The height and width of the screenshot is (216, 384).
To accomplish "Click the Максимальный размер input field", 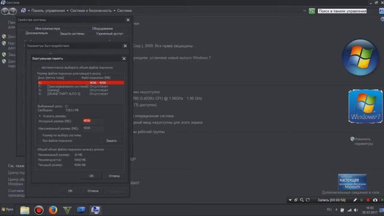I will (92, 128).
